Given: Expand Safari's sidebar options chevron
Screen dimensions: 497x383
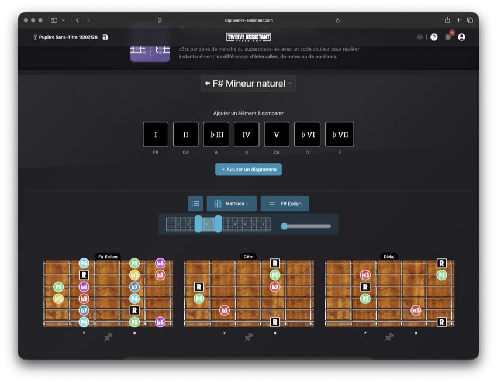Looking at the screenshot, I should click(63, 20).
